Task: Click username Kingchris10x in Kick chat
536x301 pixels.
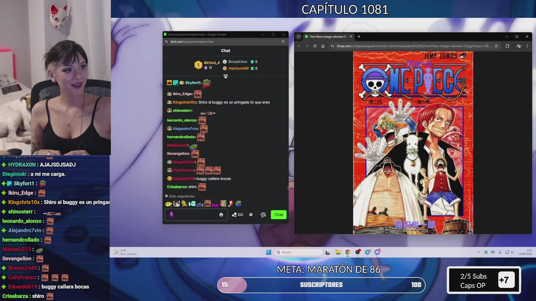Action: (x=185, y=102)
